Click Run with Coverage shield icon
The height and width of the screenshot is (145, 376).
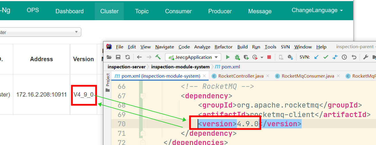246,57
